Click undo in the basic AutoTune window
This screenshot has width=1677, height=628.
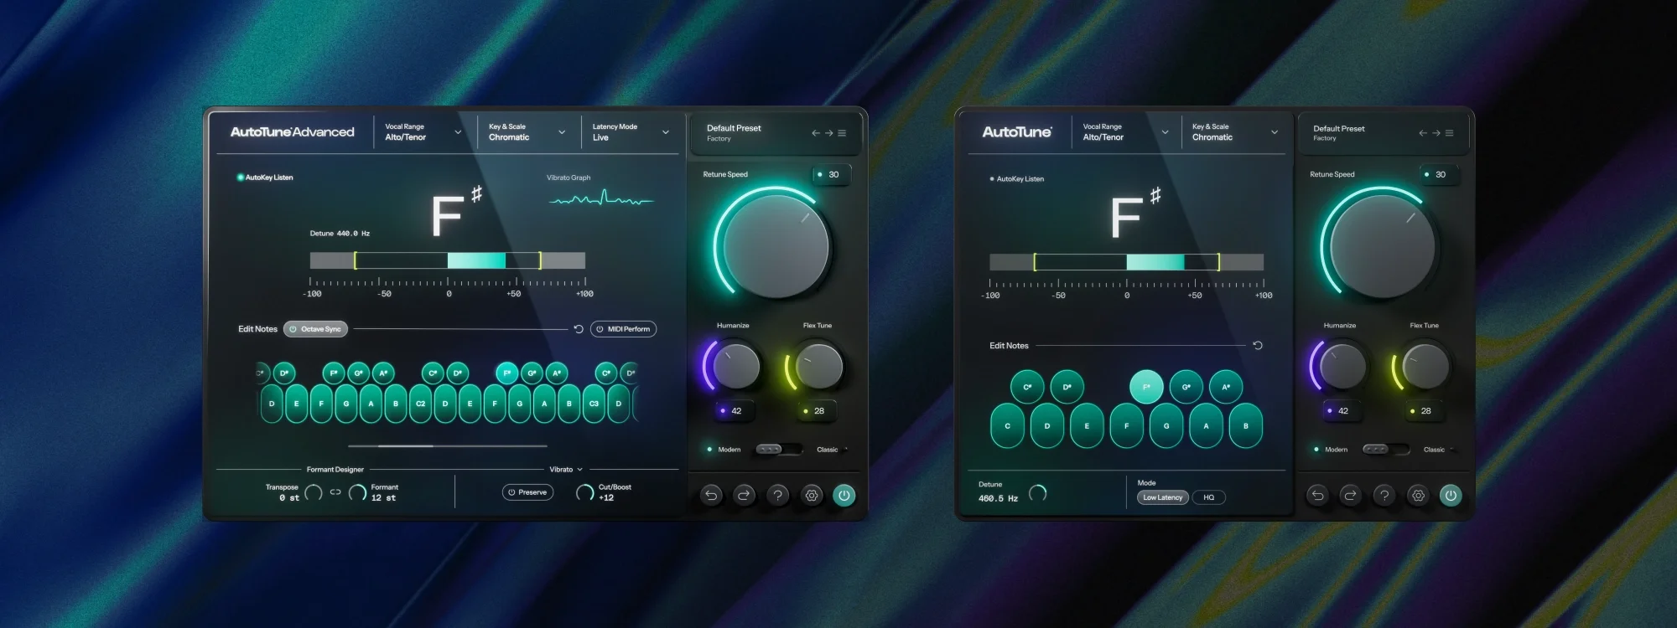coord(1317,495)
